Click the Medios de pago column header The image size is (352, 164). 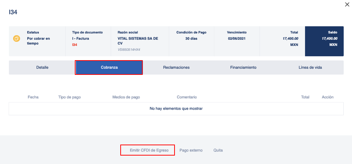click(x=126, y=97)
